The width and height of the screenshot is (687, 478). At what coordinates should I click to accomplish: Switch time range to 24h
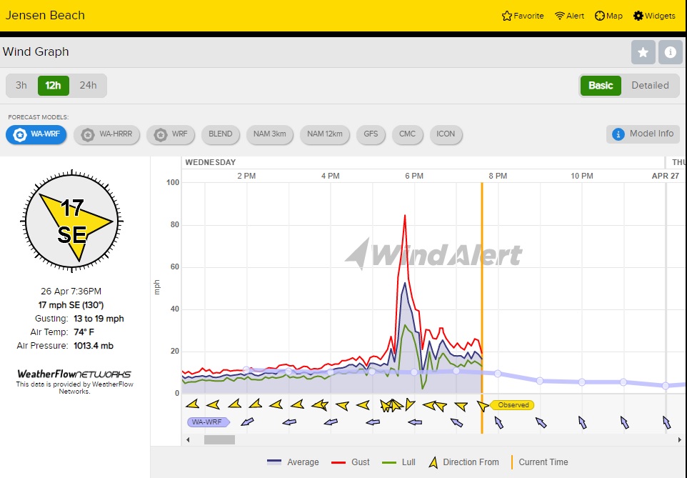88,86
